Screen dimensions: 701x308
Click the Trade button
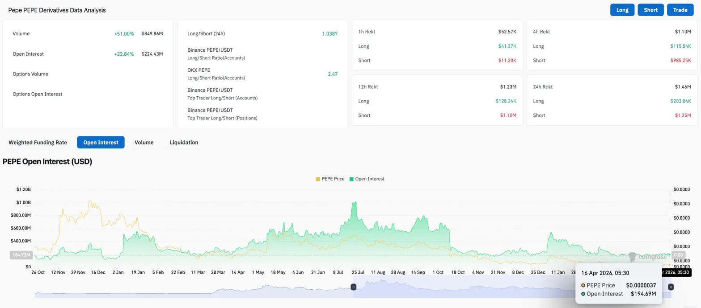680,10
